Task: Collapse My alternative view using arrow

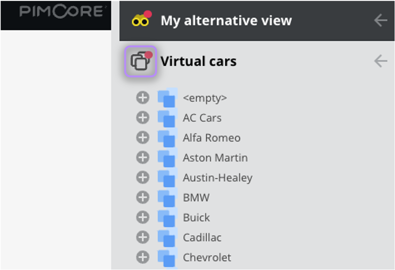Action: tap(381, 20)
